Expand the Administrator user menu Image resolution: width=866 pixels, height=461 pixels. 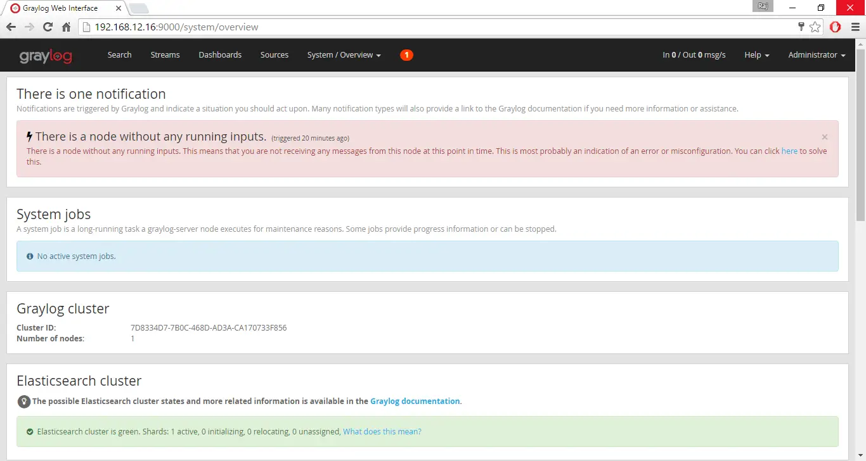pos(817,55)
